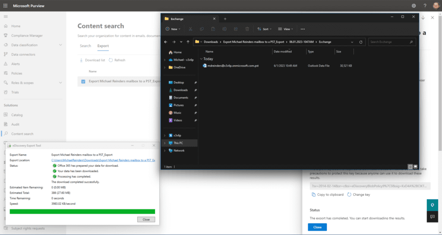Image resolution: width=442 pixels, height=235 pixels.
Task: Switch to the Search tab
Action: [85, 46]
